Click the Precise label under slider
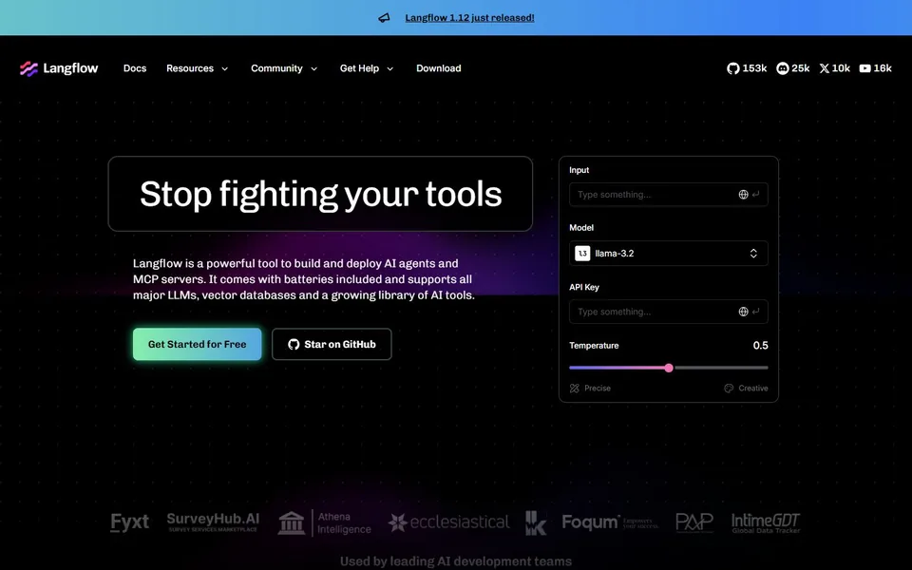The width and height of the screenshot is (912, 570). pos(598,389)
